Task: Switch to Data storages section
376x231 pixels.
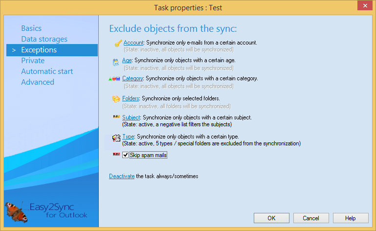Action: 44,39
